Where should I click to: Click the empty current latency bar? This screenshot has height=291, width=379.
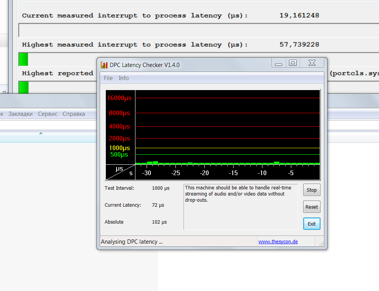click(x=199, y=30)
